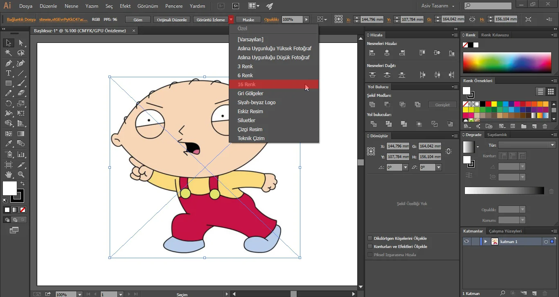Select the Direct Selection (white arrow) tool
559x297 pixels.
click(21, 43)
